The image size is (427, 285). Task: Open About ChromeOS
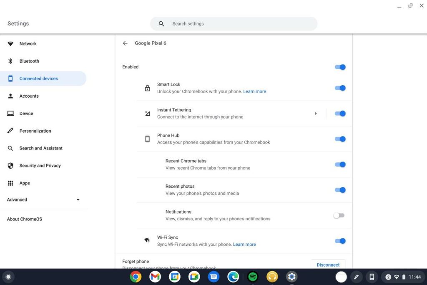pos(24,219)
